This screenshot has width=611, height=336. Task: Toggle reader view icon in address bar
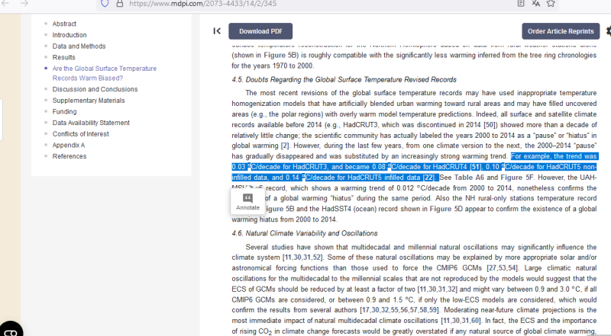click(x=521, y=3)
